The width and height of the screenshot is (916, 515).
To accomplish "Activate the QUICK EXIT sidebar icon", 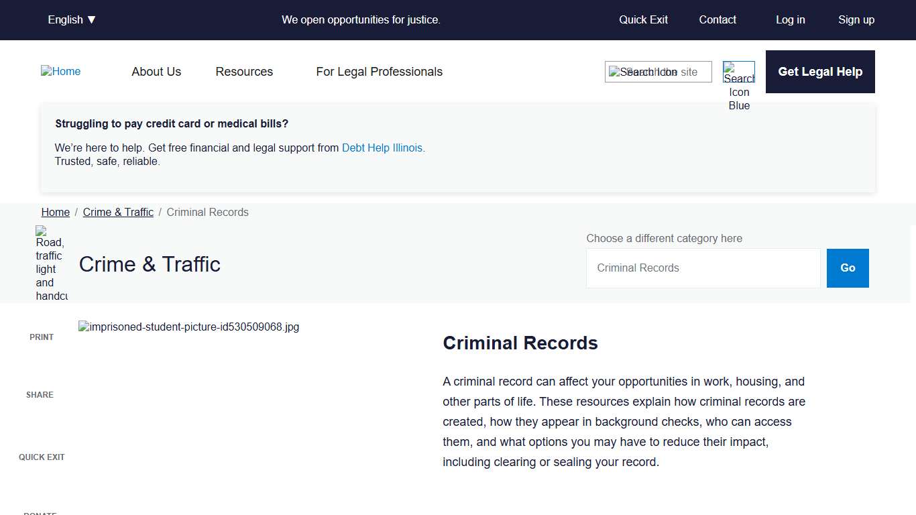I will pyautogui.click(x=42, y=457).
